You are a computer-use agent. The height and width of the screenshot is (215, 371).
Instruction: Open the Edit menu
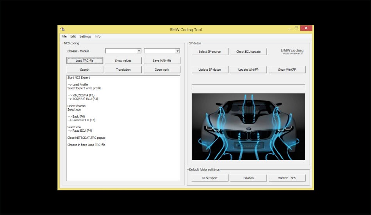(x=73, y=36)
